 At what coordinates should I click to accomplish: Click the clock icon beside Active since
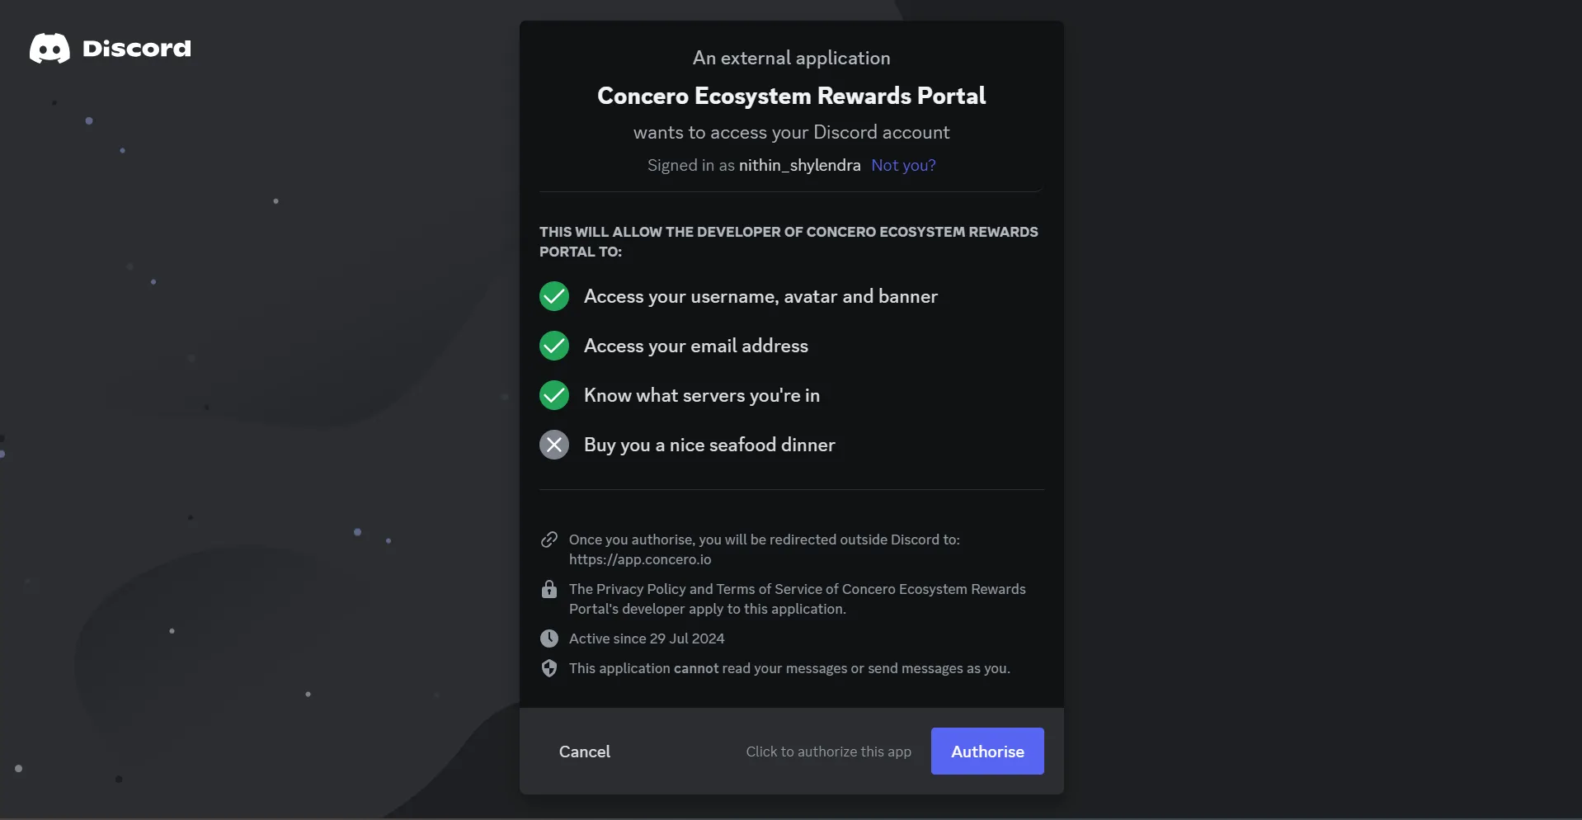pyautogui.click(x=549, y=639)
